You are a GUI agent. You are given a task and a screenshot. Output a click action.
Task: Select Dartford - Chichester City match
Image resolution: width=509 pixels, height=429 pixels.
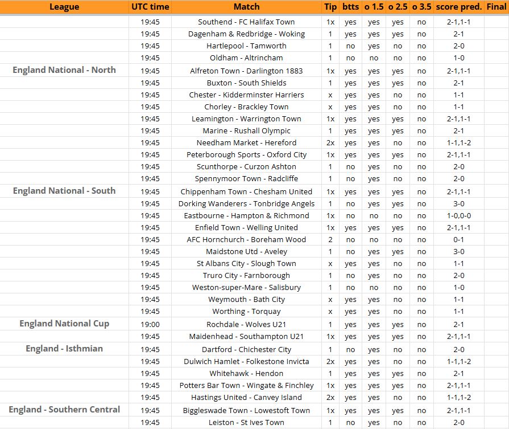click(x=246, y=350)
